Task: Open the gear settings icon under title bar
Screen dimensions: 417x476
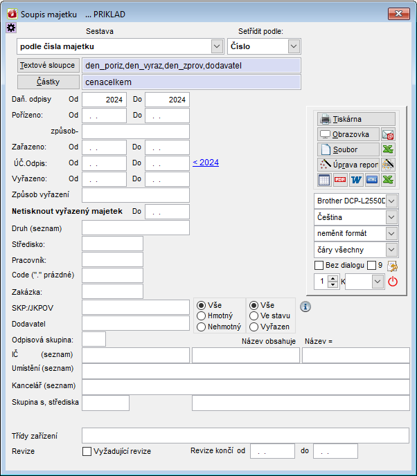Action: (11, 28)
